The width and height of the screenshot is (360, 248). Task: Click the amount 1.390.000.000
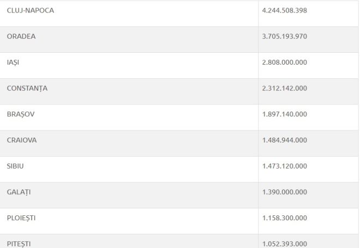point(285,192)
